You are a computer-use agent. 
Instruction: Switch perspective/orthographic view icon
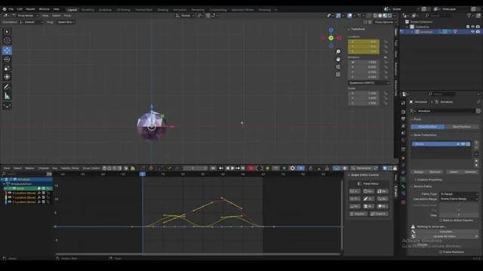click(338, 75)
